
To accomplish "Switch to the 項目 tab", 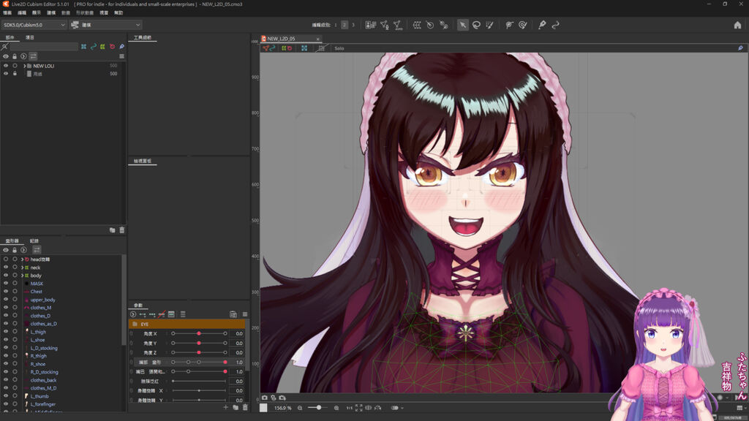I will tap(30, 37).
